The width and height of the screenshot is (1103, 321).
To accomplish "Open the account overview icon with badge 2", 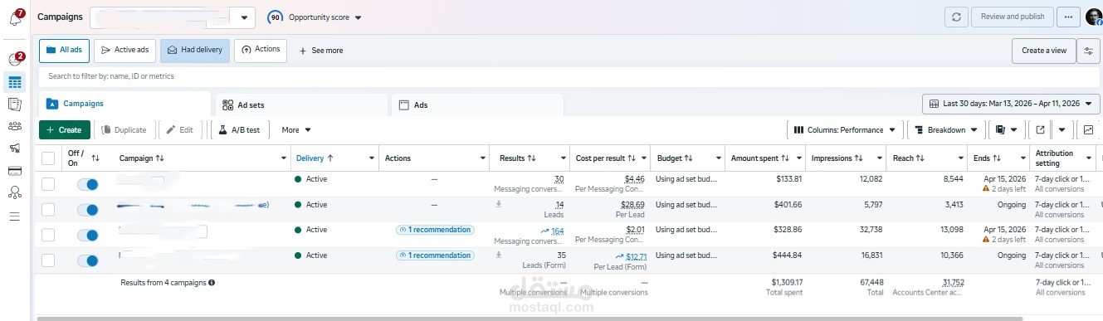I will pyautogui.click(x=15, y=60).
